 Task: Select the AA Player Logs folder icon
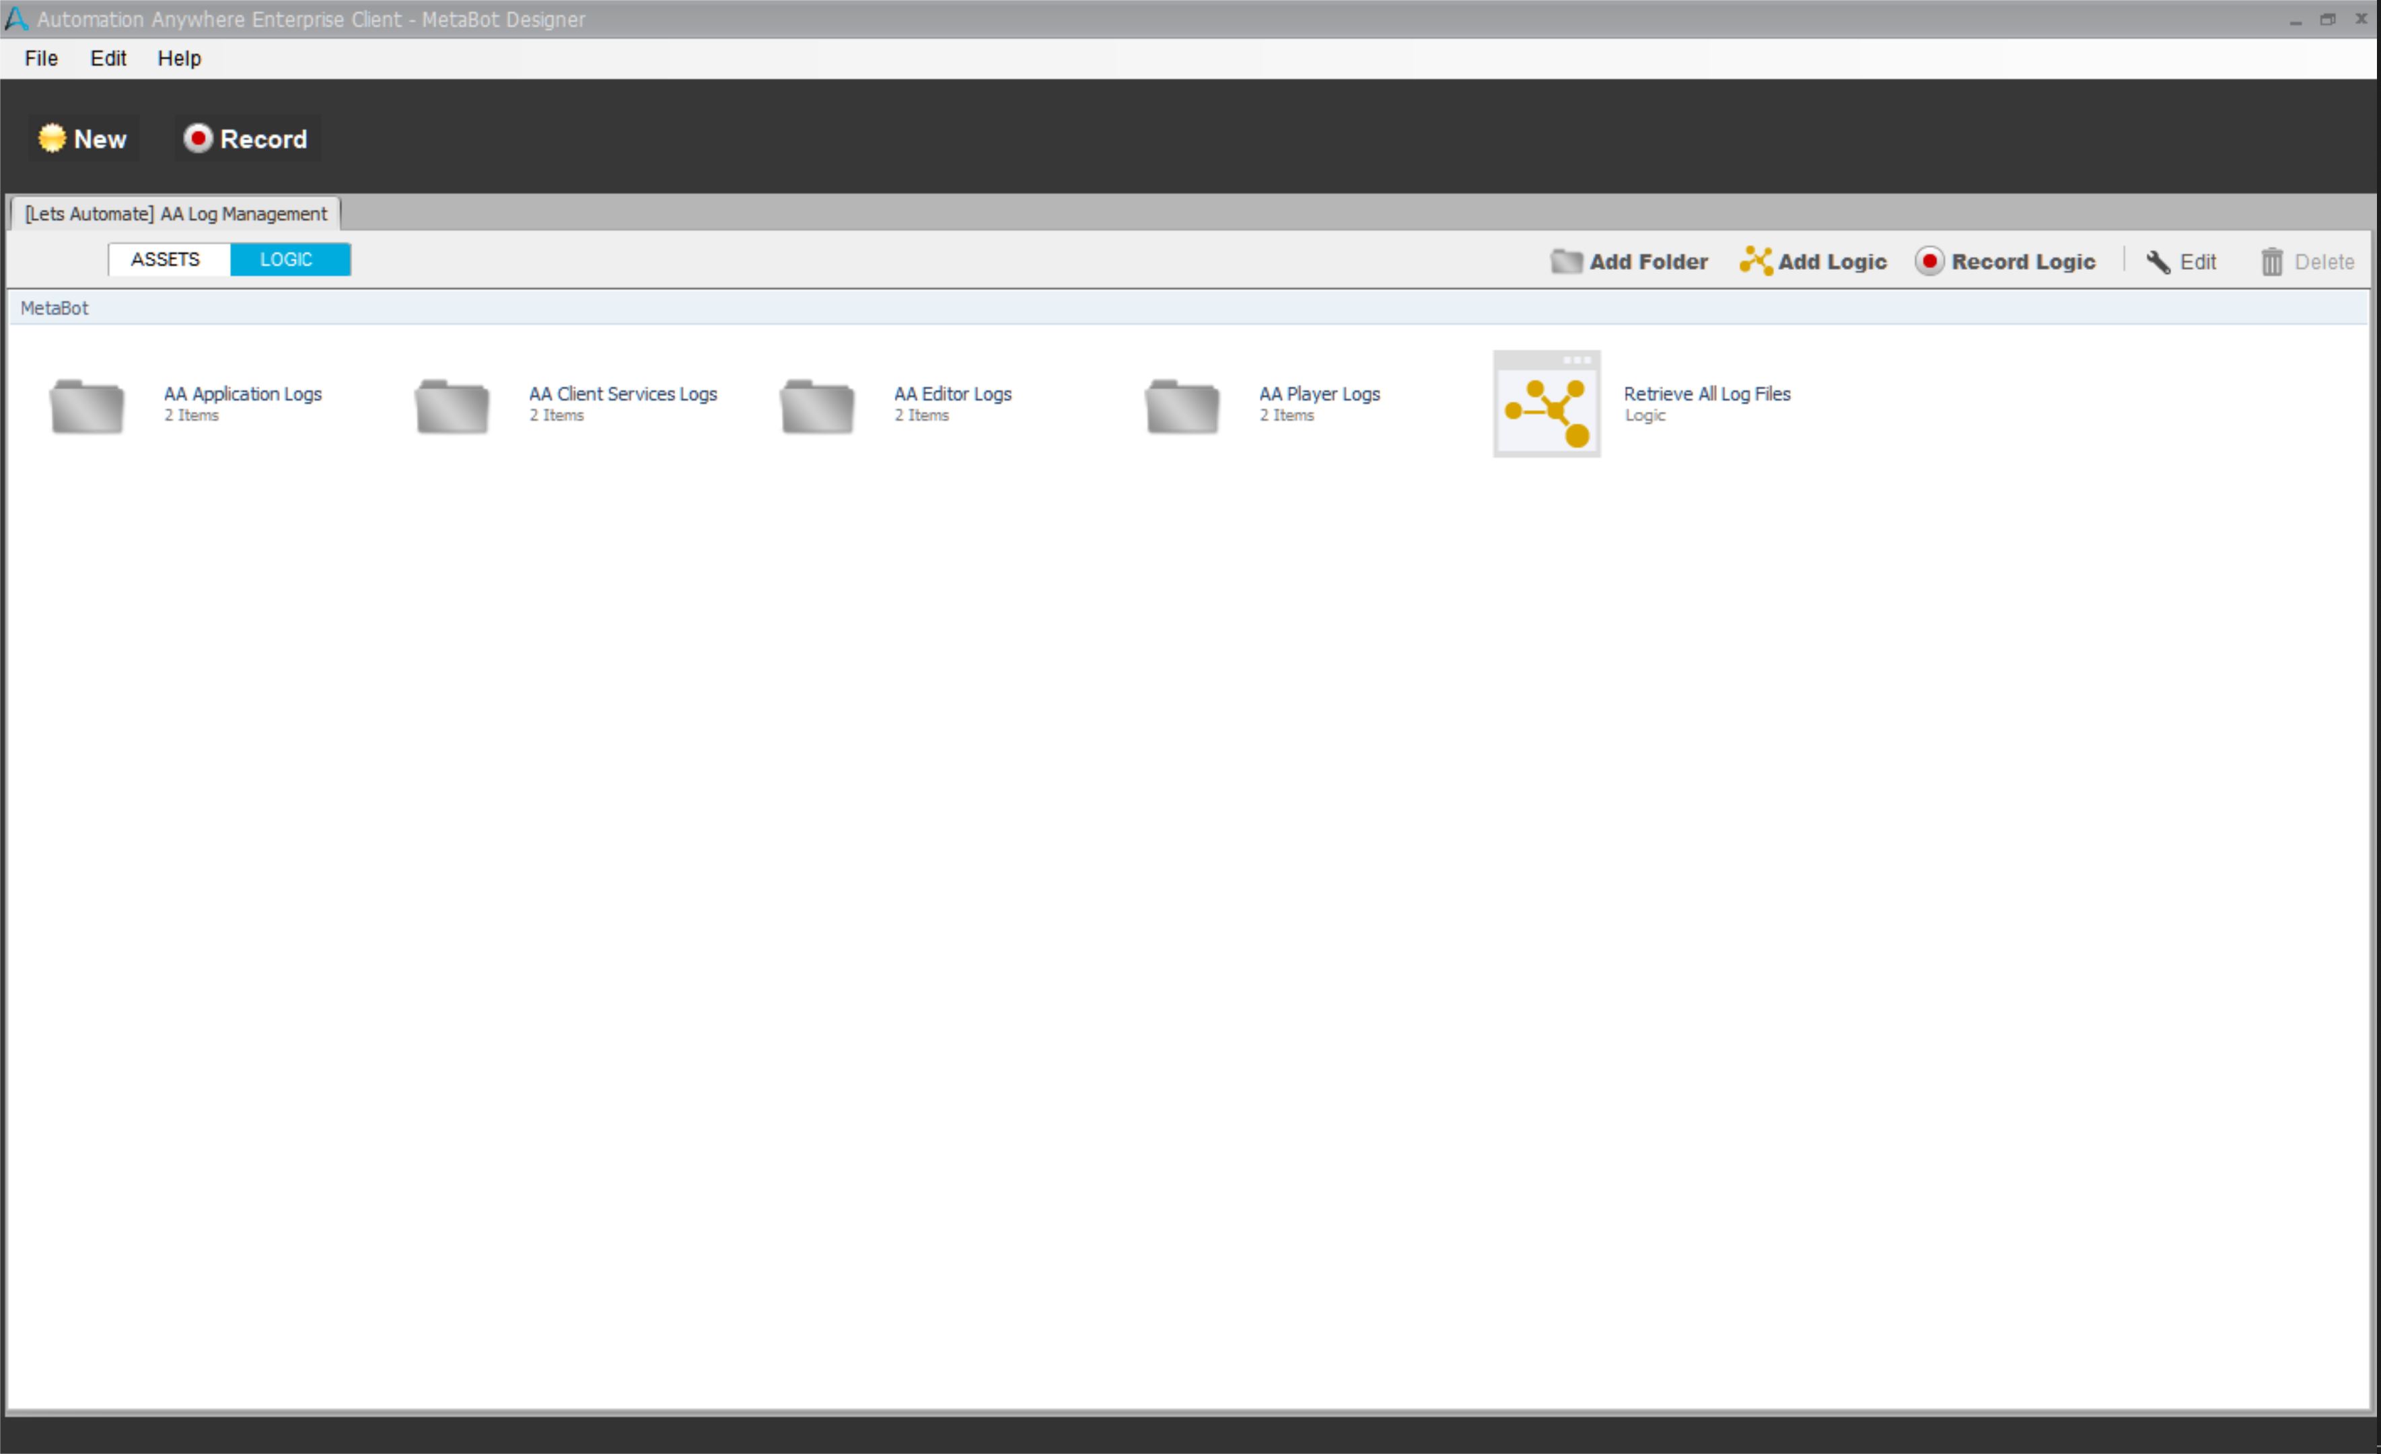pos(1182,406)
